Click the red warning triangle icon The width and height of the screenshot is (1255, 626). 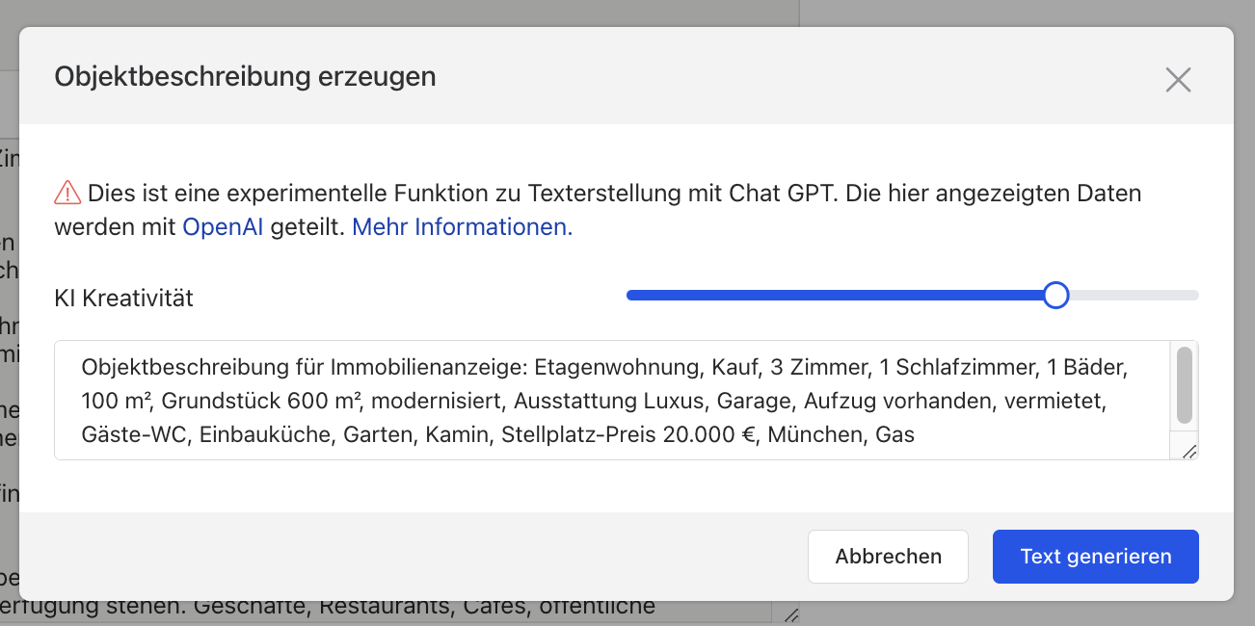(x=67, y=194)
